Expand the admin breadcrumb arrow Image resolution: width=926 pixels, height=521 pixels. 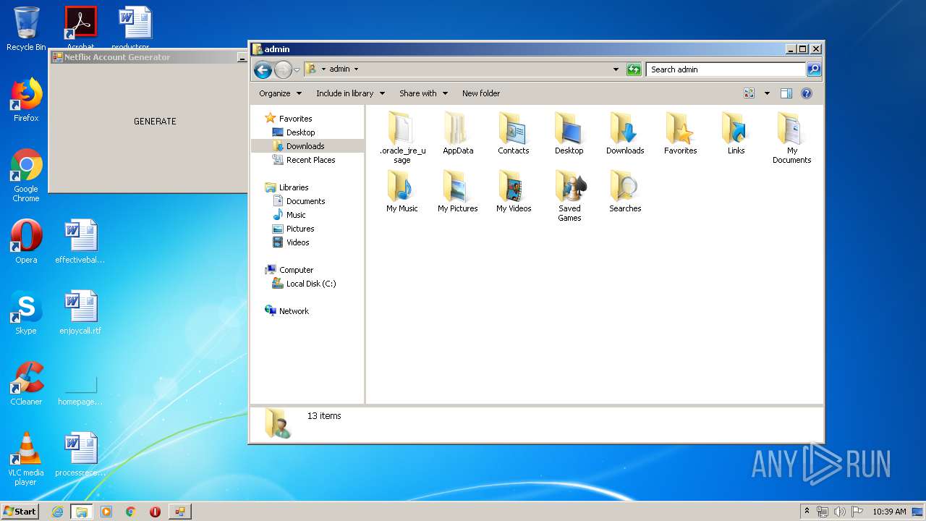356,69
